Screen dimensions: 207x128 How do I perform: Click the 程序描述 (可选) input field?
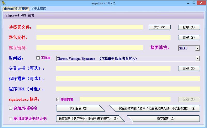[128, 79]
